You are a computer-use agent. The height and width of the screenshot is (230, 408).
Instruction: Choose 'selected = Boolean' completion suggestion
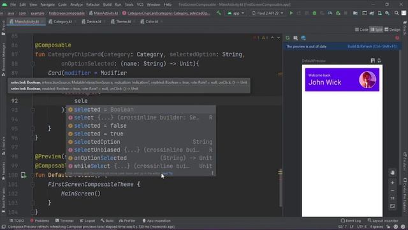(x=141, y=109)
